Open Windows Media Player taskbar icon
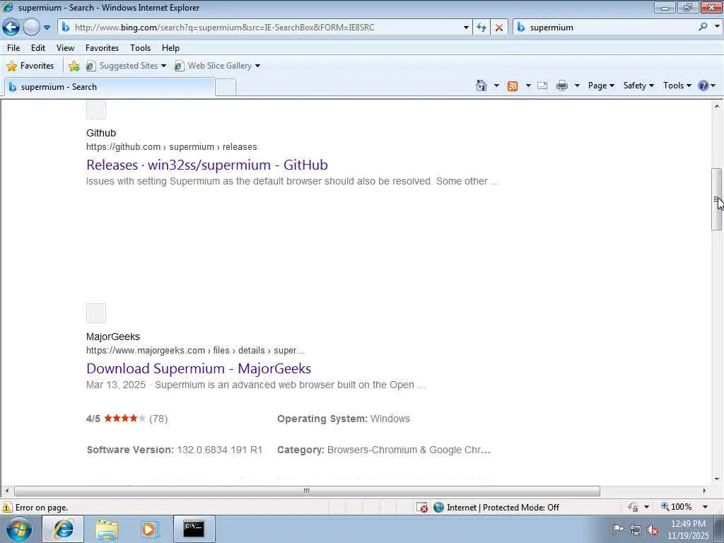 (x=149, y=529)
